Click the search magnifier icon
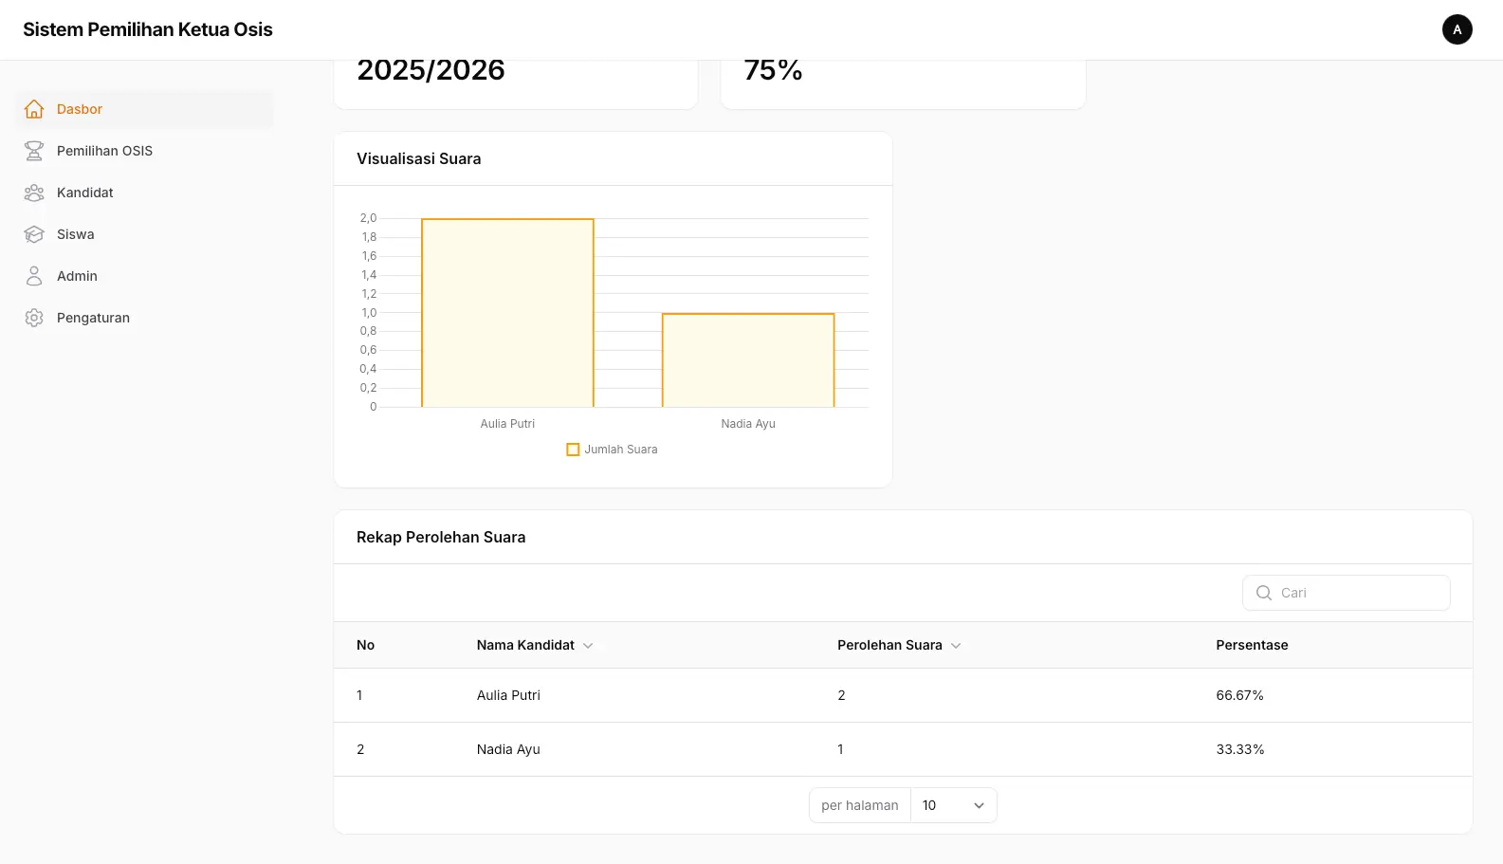The image size is (1503, 864). (x=1263, y=593)
